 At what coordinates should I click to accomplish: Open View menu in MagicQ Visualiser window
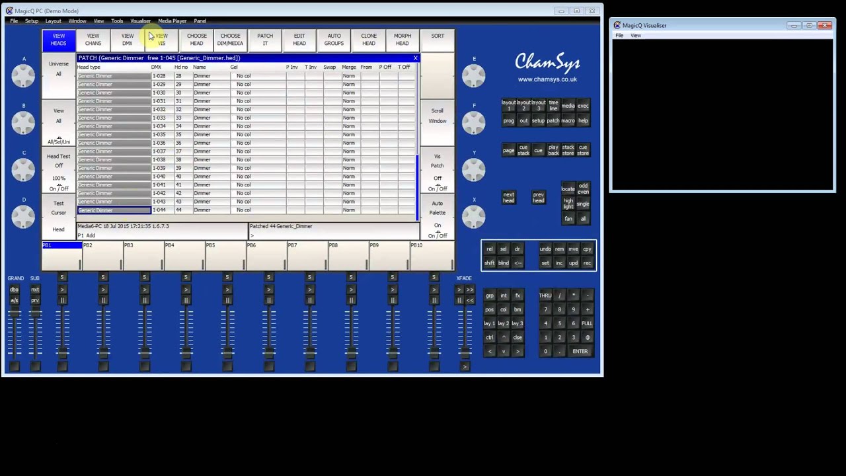tap(636, 36)
